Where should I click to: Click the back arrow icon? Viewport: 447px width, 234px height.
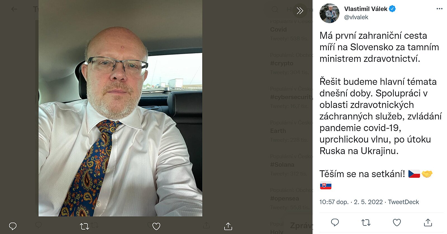tap(14, 9)
